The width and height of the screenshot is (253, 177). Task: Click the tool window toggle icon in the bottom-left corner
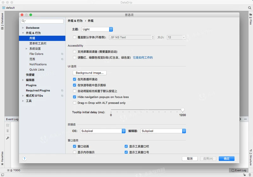[x=3, y=175]
